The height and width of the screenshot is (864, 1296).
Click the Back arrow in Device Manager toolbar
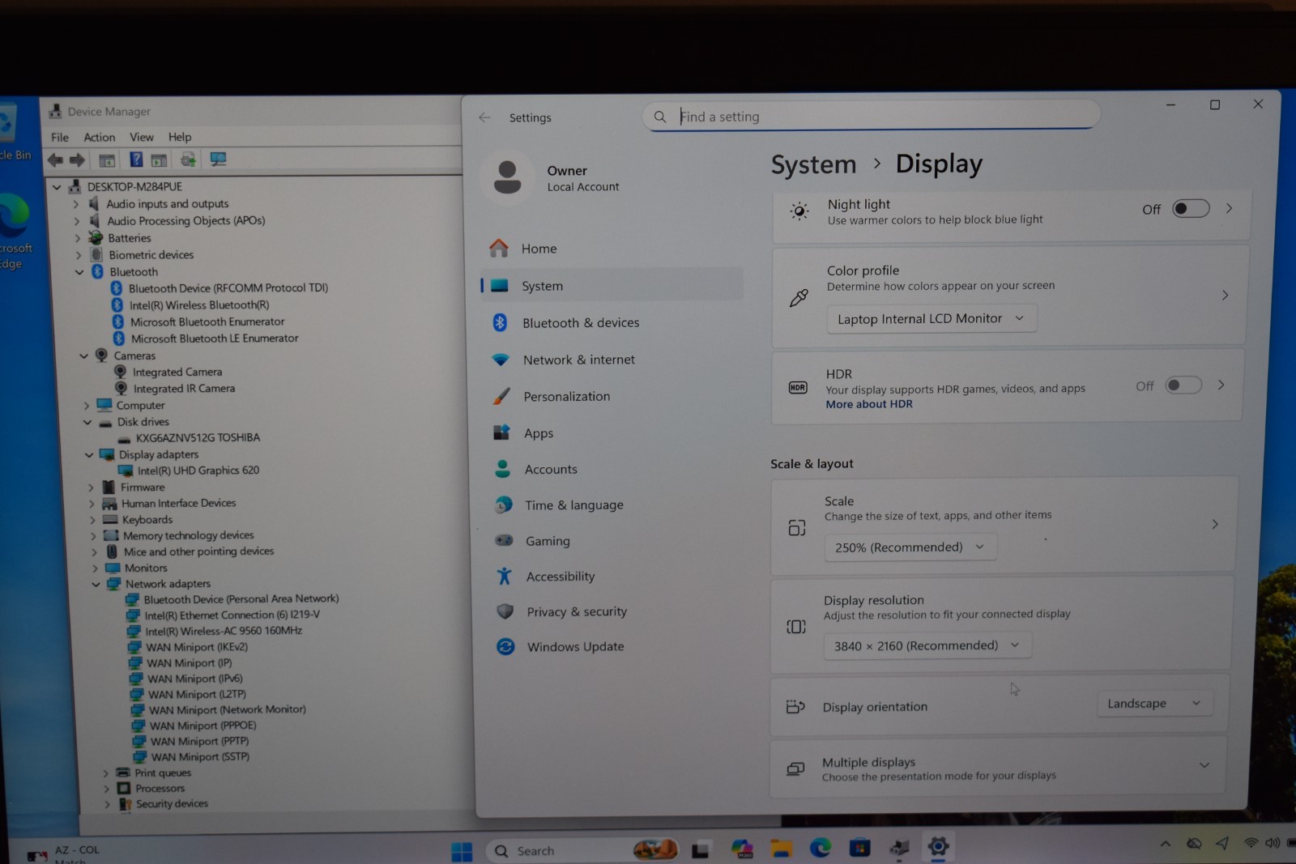tap(55, 160)
